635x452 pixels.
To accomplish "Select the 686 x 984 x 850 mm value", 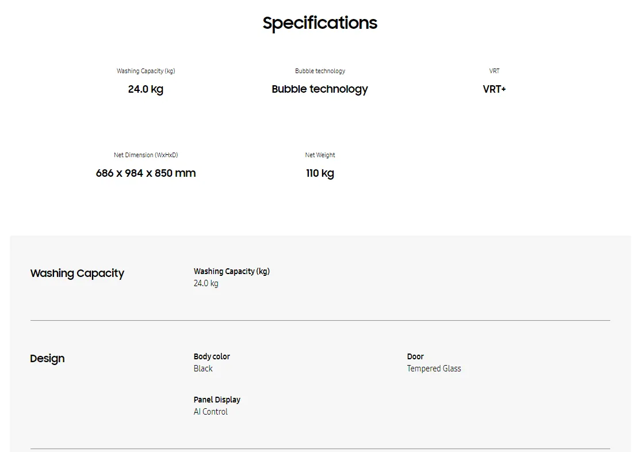I will (x=146, y=173).
